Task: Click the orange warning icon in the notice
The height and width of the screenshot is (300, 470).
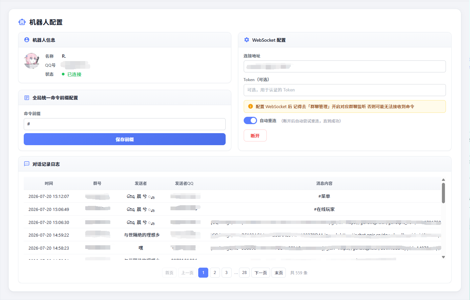Action: 250,106
